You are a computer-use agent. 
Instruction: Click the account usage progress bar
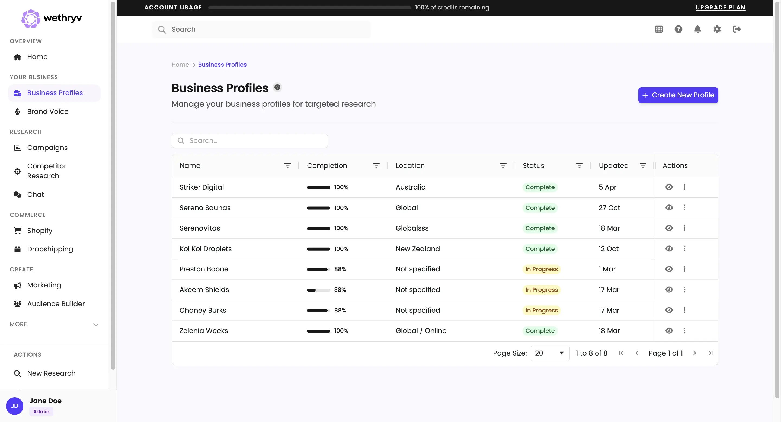(309, 8)
